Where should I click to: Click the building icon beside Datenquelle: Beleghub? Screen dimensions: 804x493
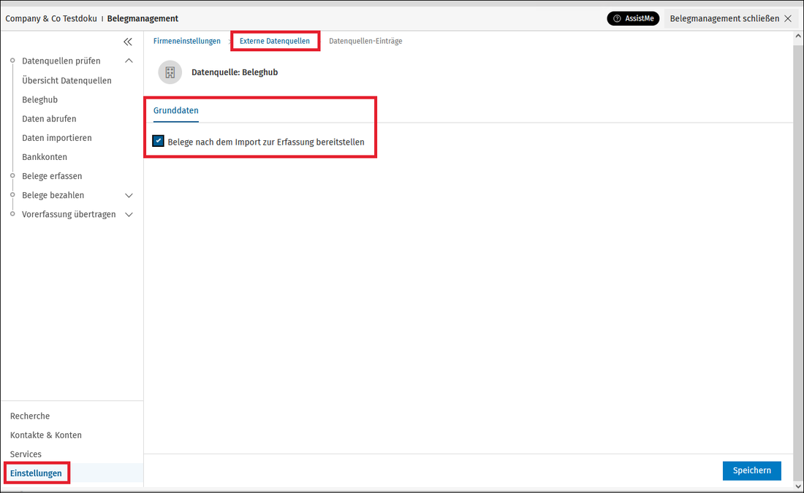click(x=170, y=72)
